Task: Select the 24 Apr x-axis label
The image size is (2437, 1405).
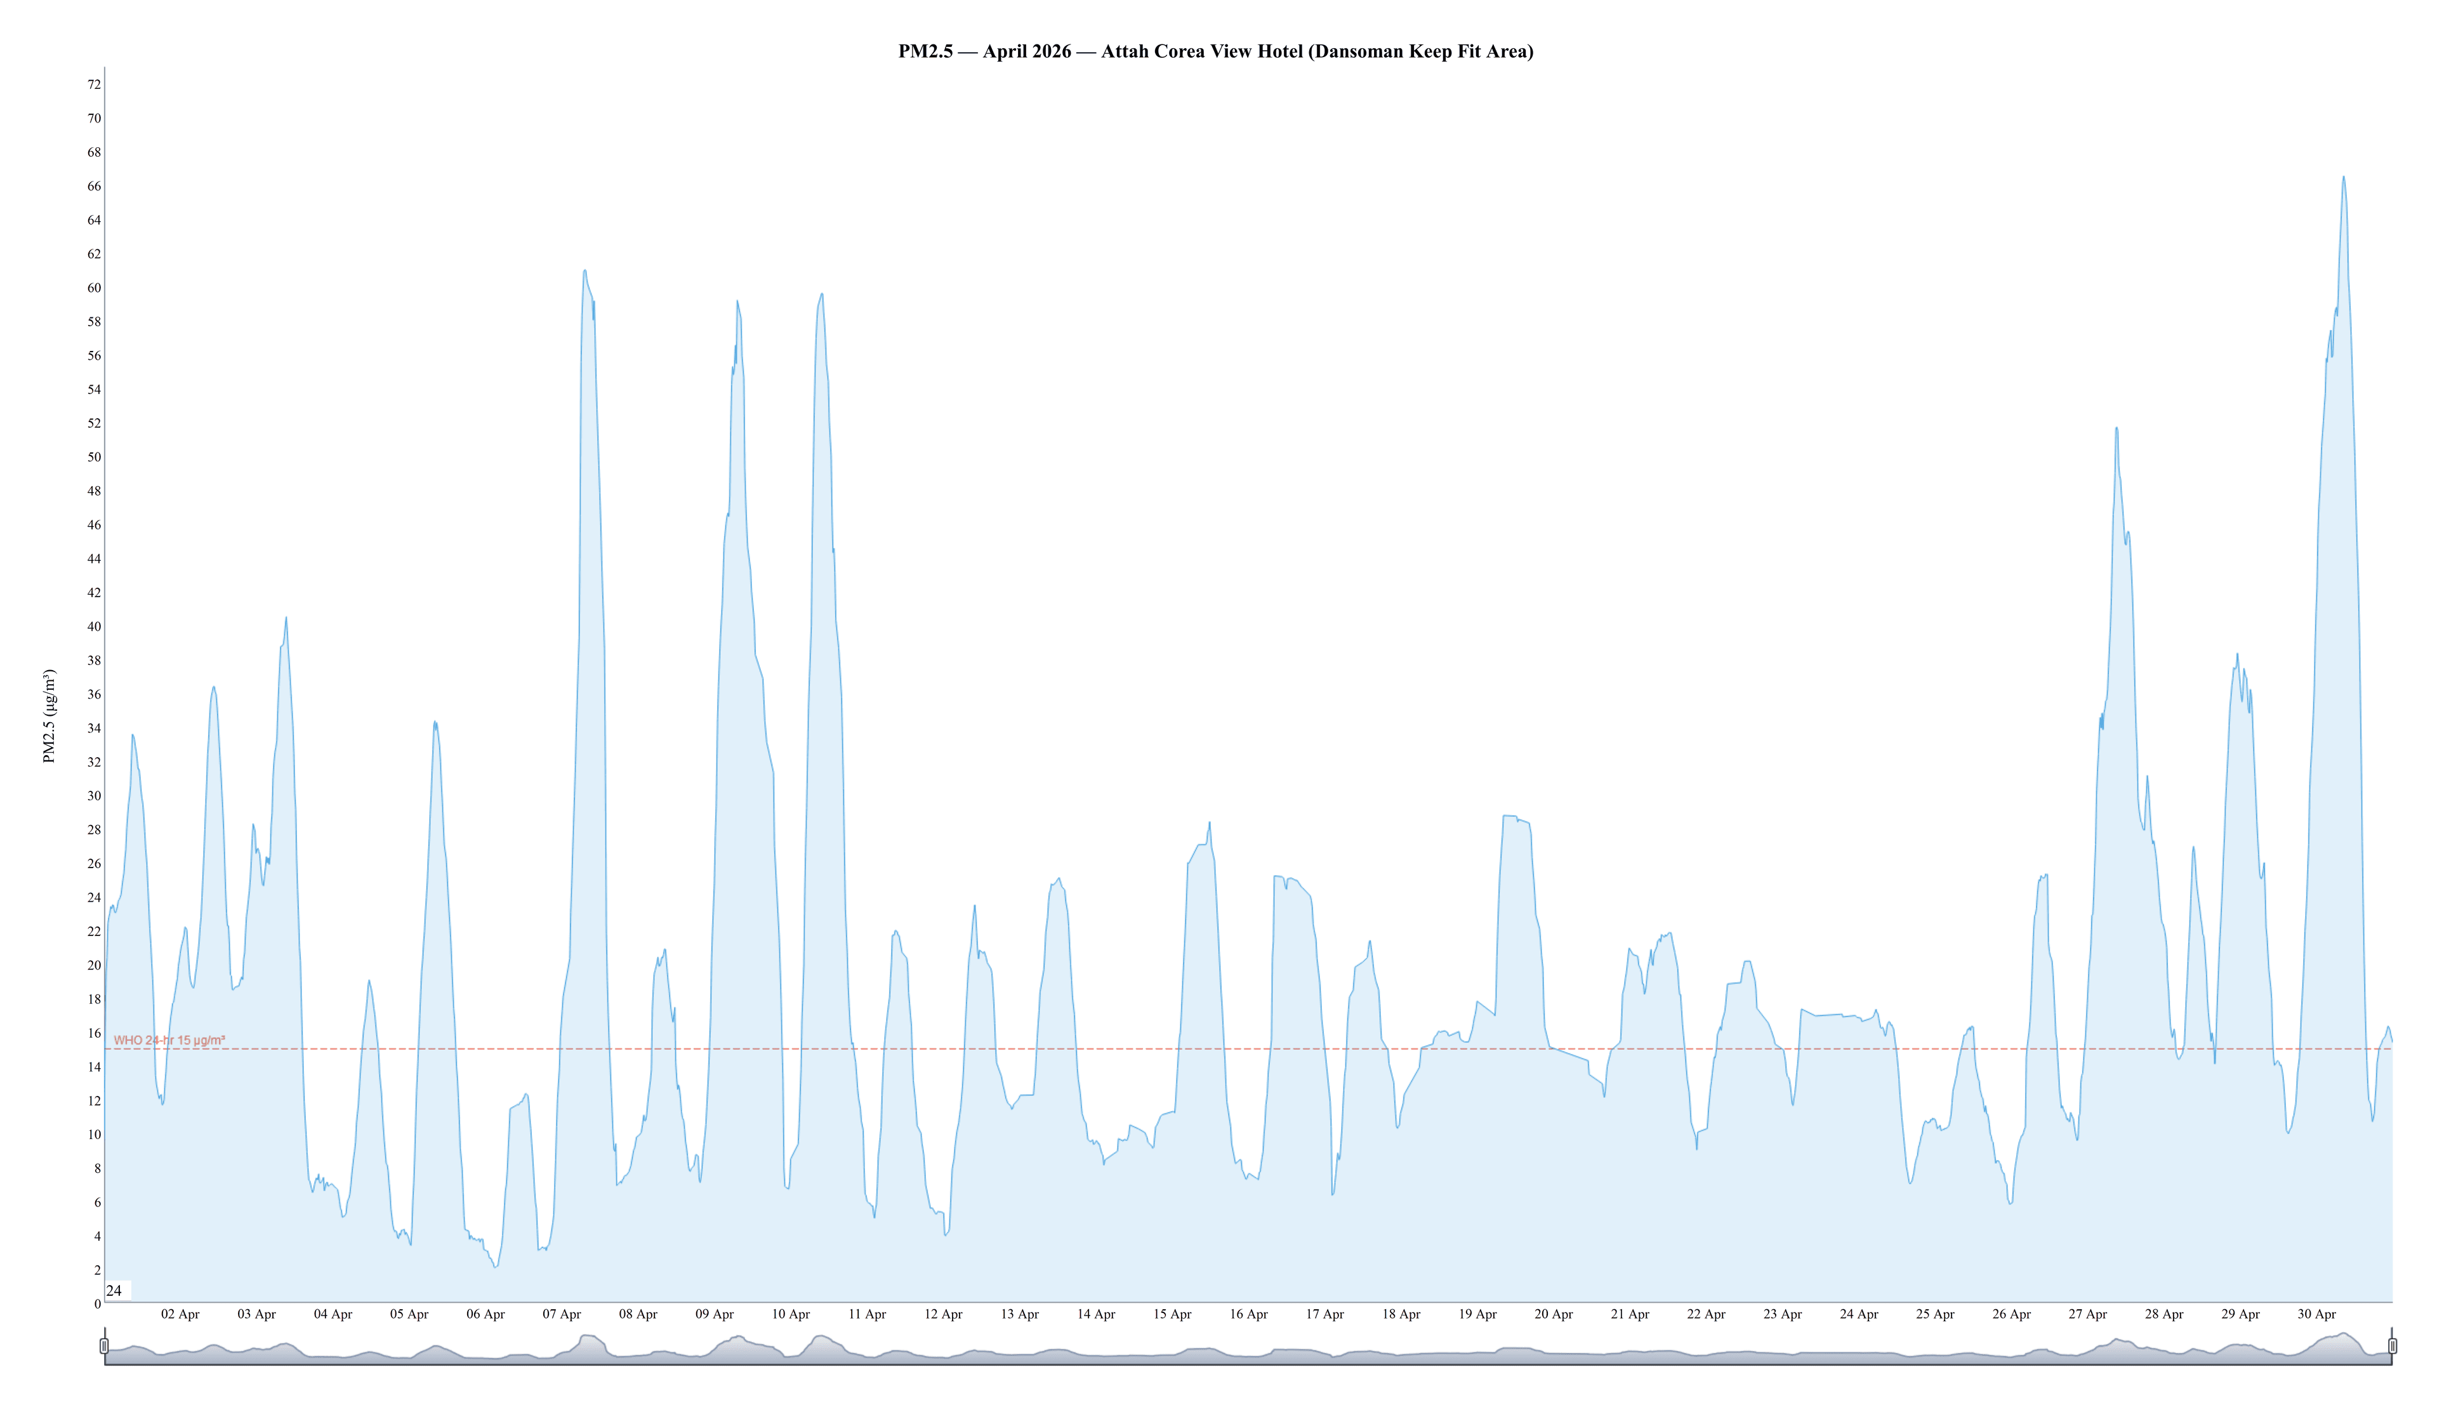Action: [x=1858, y=1314]
